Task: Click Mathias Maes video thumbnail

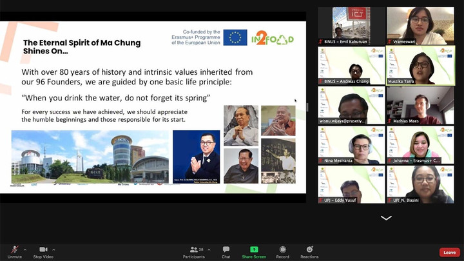Action: pos(420,105)
